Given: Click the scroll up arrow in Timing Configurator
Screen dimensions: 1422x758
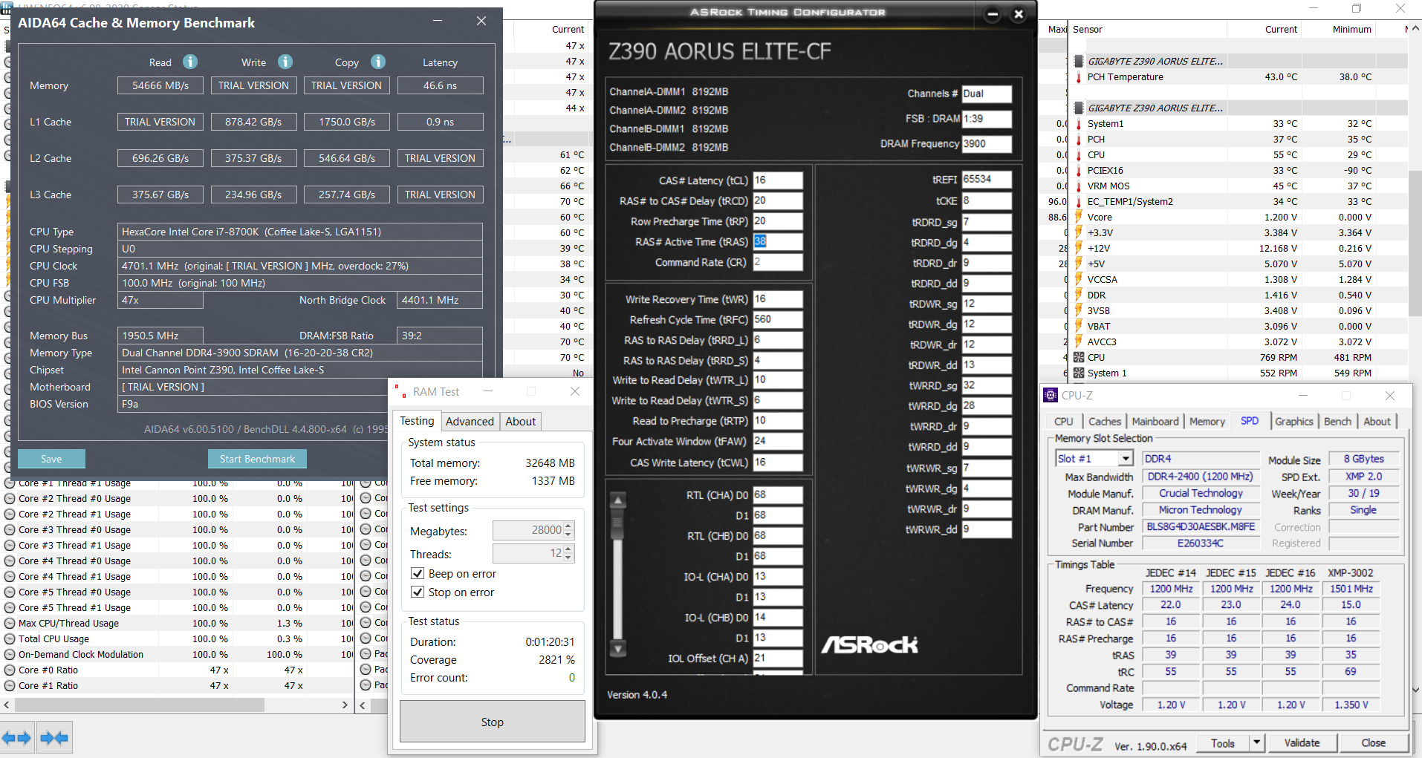Looking at the screenshot, I should 617,500.
